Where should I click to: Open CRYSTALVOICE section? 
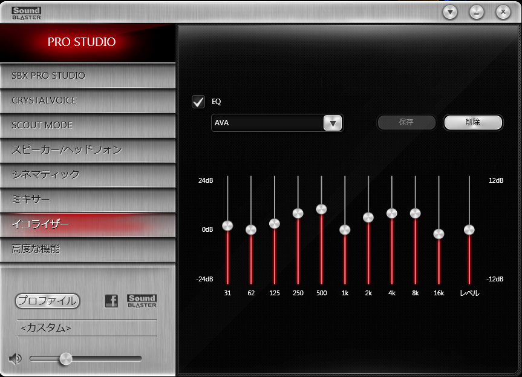pyautogui.click(x=88, y=100)
